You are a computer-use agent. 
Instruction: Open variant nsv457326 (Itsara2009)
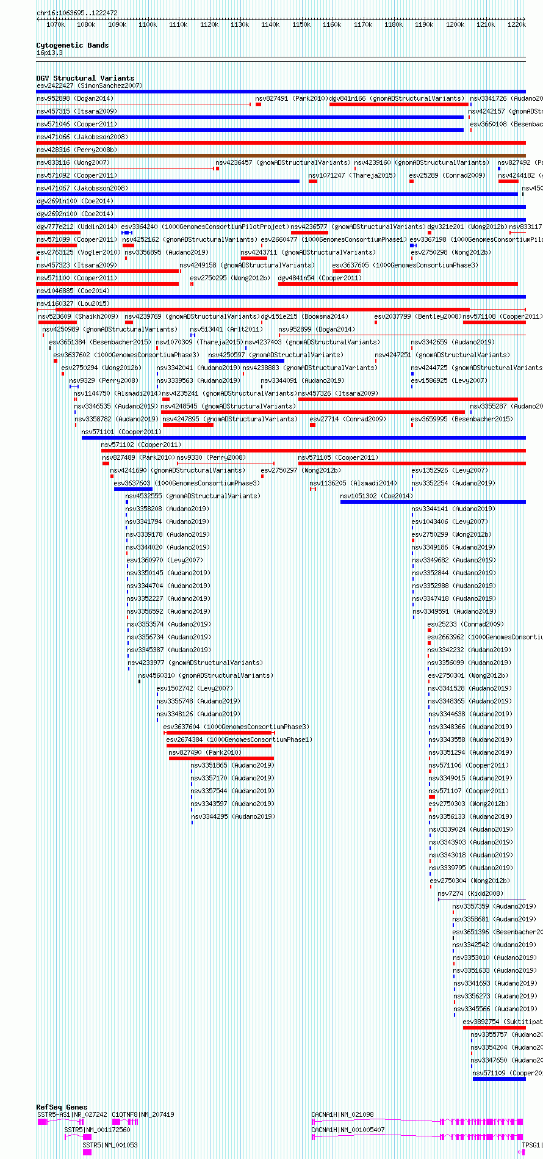[338, 393]
